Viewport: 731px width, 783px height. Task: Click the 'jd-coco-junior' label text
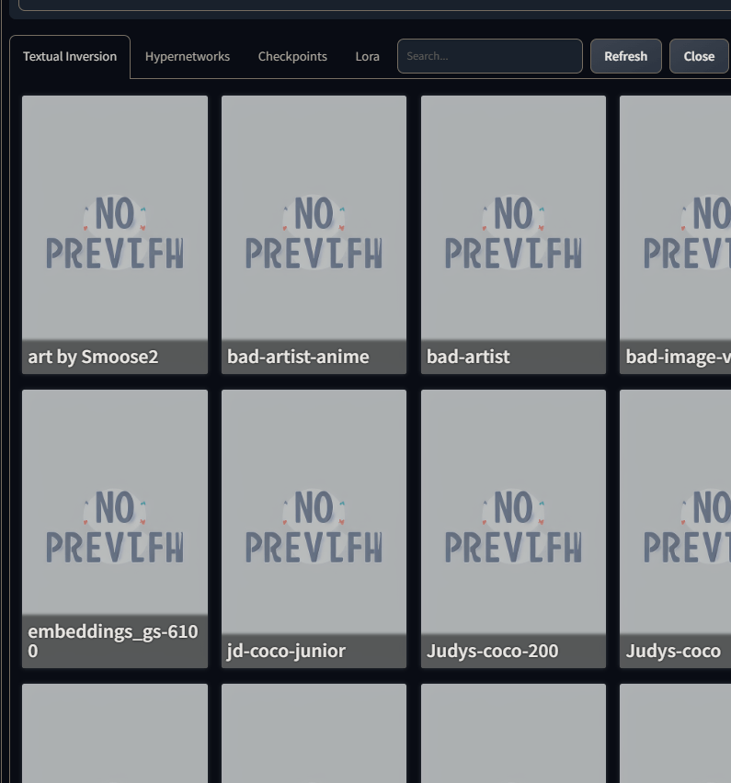(286, 651)
